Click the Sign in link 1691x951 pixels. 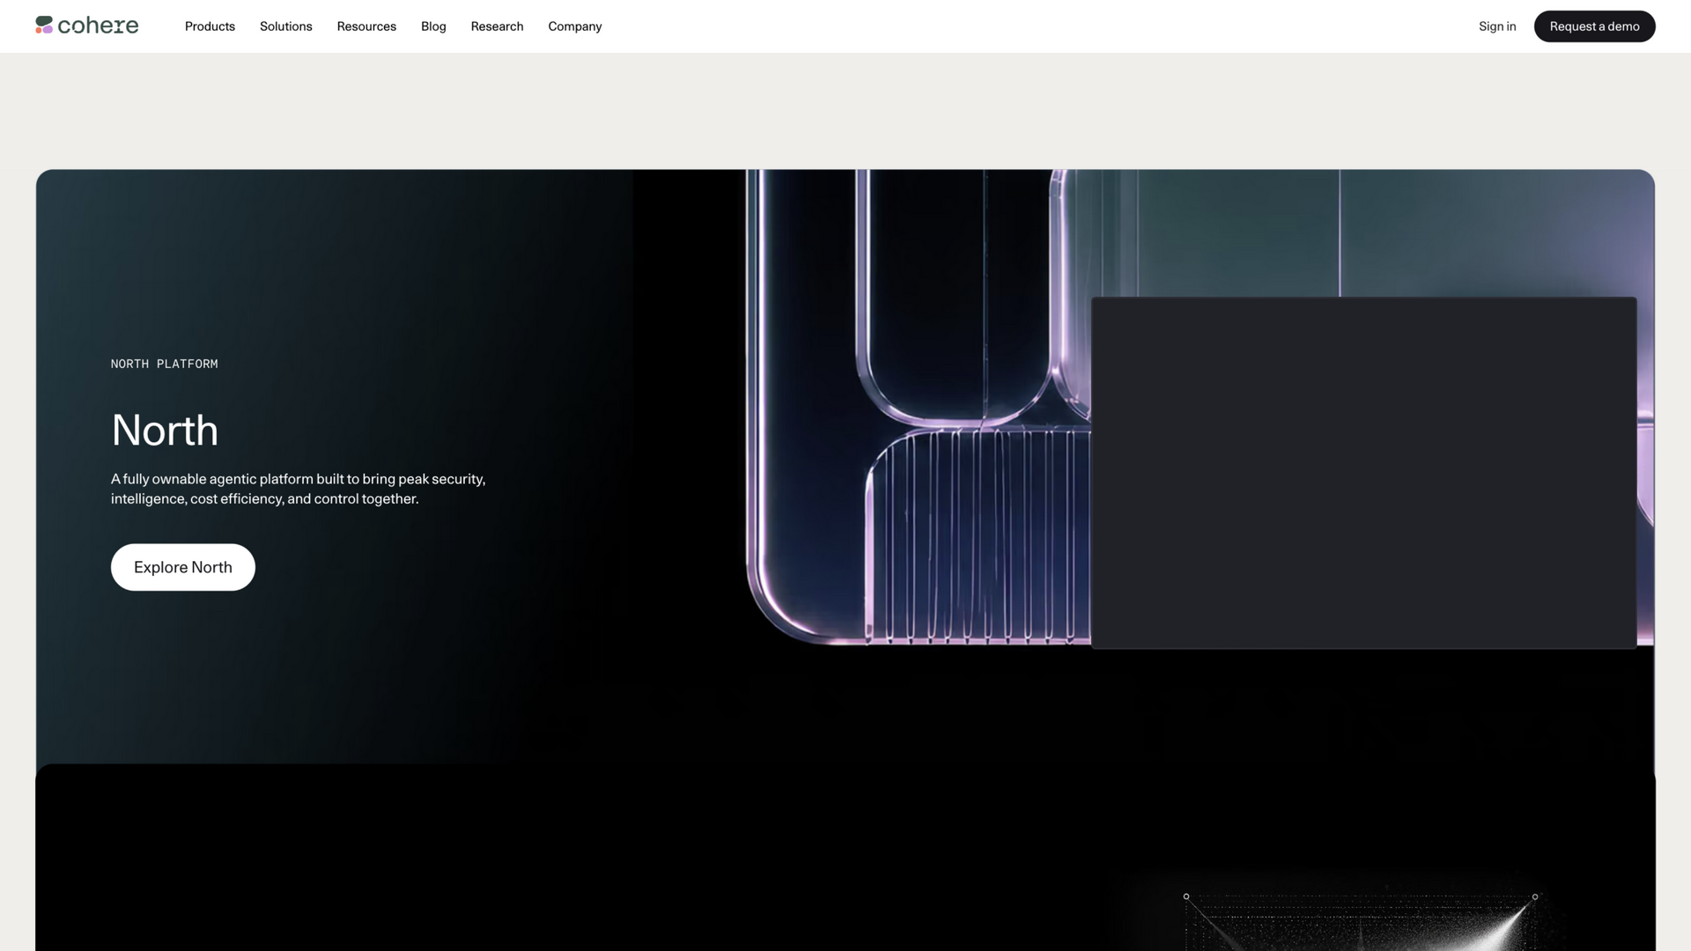pos(1497,26)
